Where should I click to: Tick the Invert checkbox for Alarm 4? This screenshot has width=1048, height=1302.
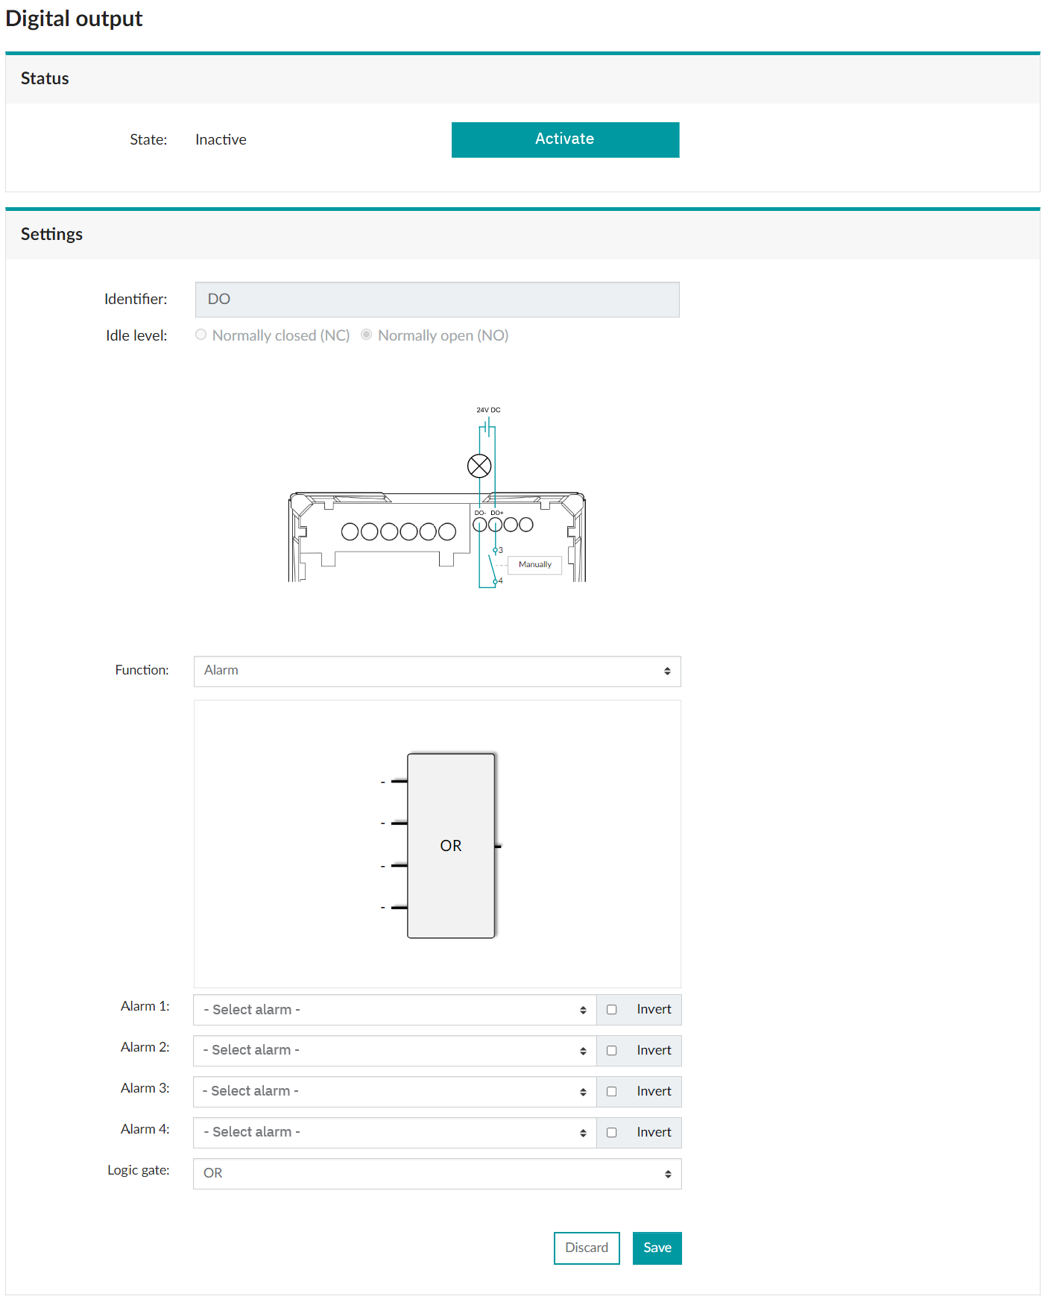pos(612,1133)
